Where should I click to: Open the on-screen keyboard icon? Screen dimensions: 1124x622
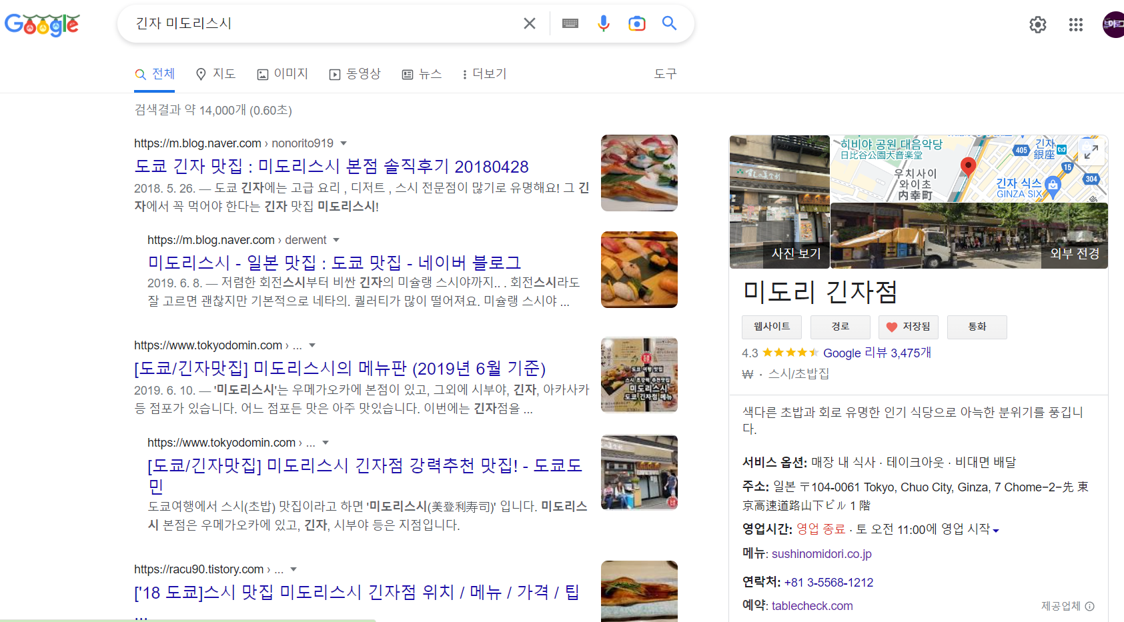point(570,23)
